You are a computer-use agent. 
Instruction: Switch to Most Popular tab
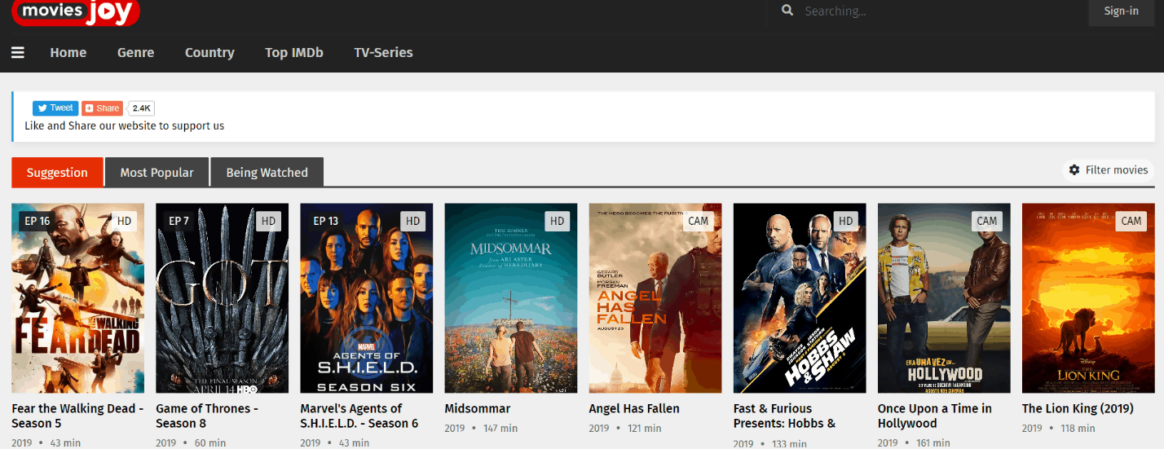point(157,173)
